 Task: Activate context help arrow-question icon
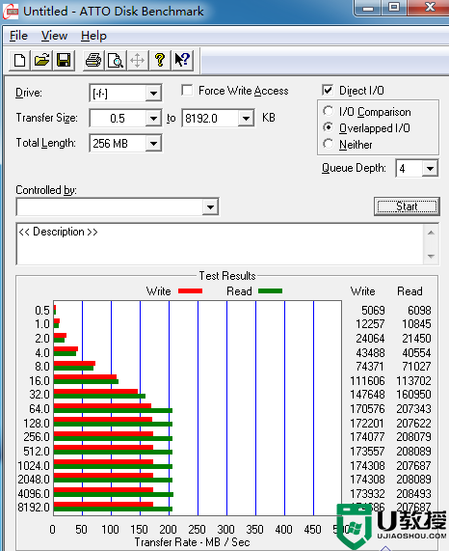(x=182, y=61)
